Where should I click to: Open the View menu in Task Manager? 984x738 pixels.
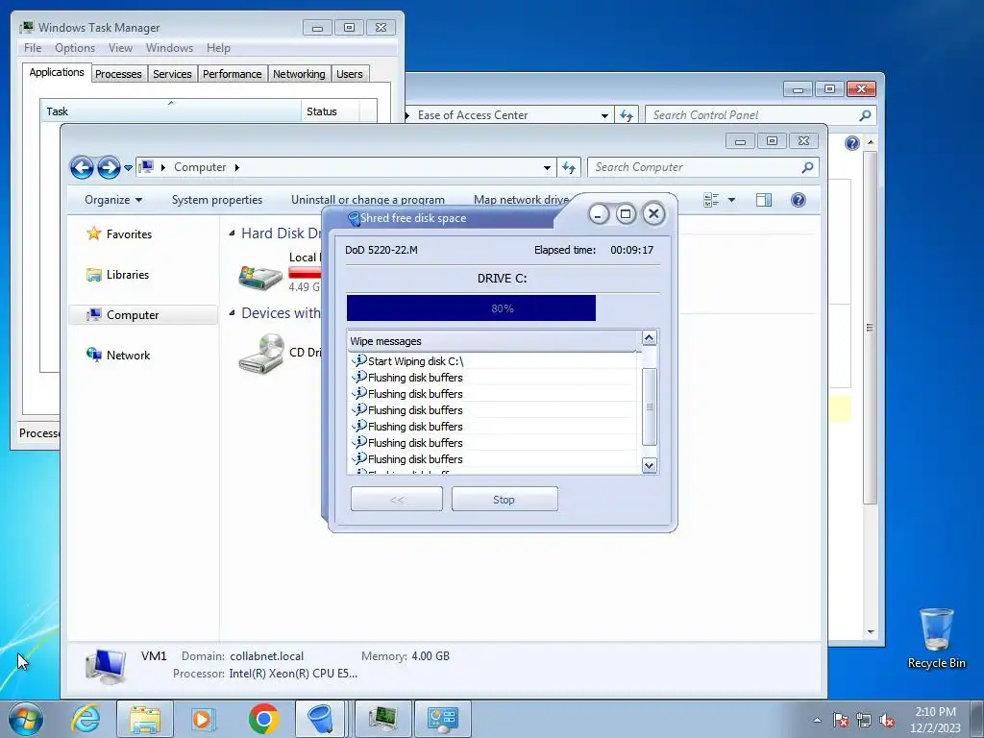120,48
